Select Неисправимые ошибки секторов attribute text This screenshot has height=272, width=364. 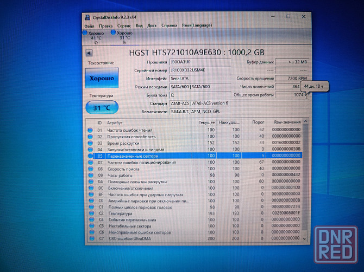pyautogui.click(x=140, y=232)
